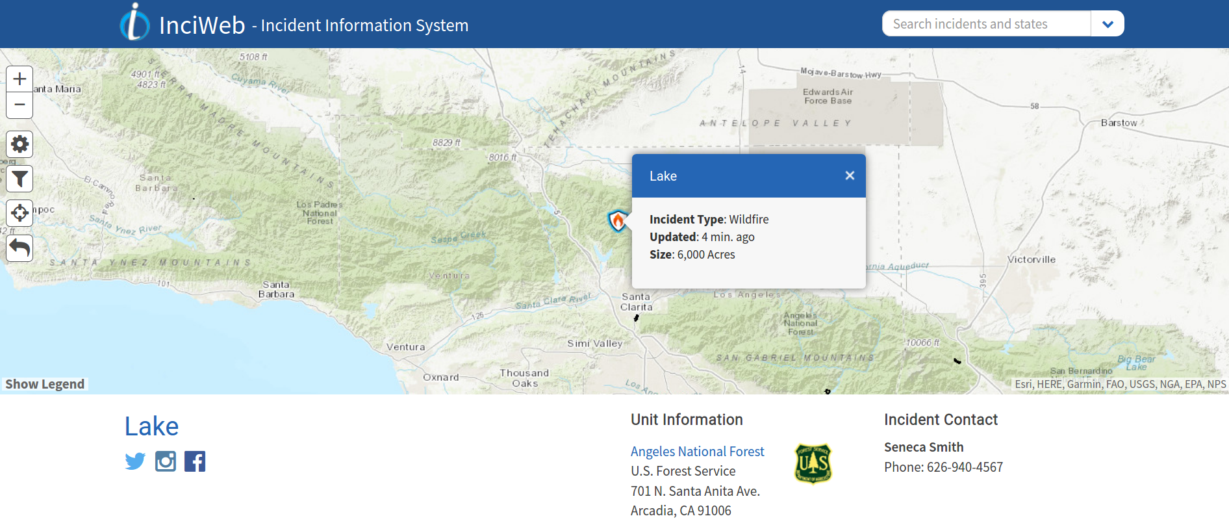Screen dimensions: 1229x527
Task: Show the map legend
Action: click(45, 384)
